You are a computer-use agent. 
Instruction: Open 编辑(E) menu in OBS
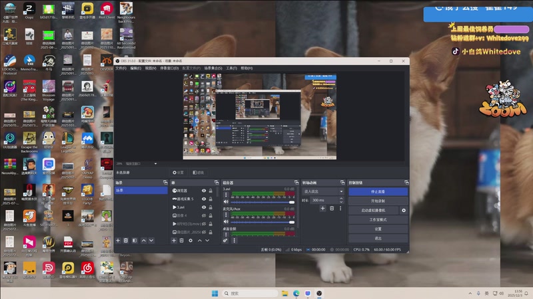point(136,68)
